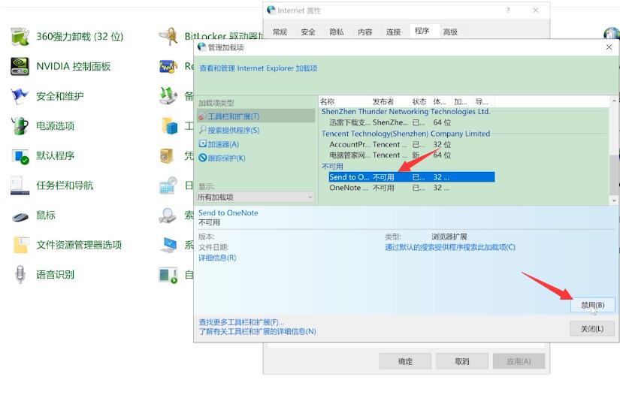Viewport: 620px width, 401px height.
Task: Click the Tencent Technology(Shenzhen) group header
Action: coord(406,134)
